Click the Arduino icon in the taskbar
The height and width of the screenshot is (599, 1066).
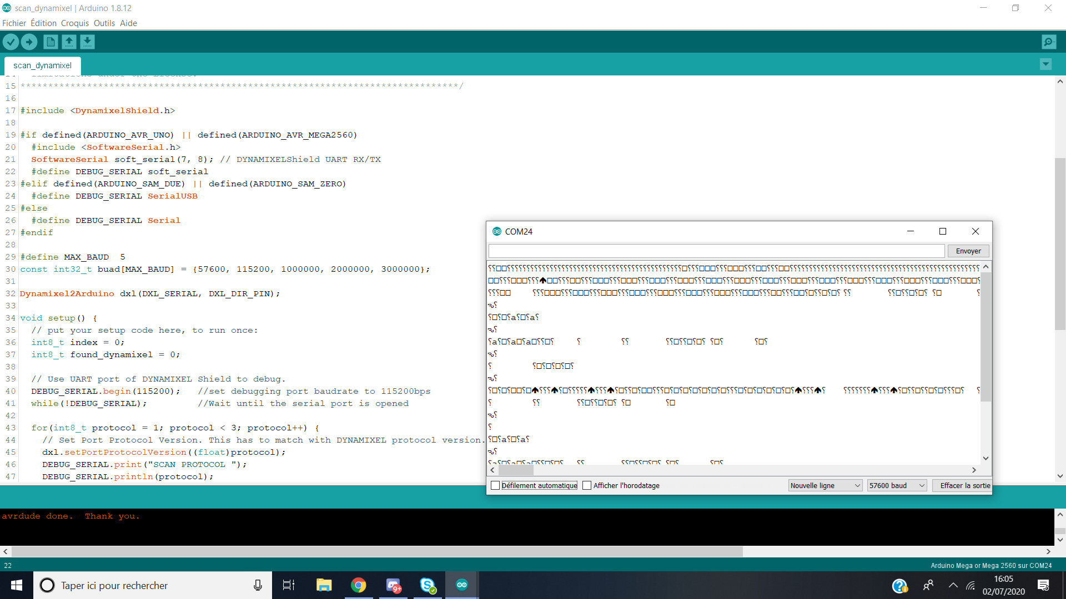coord(462,585)
